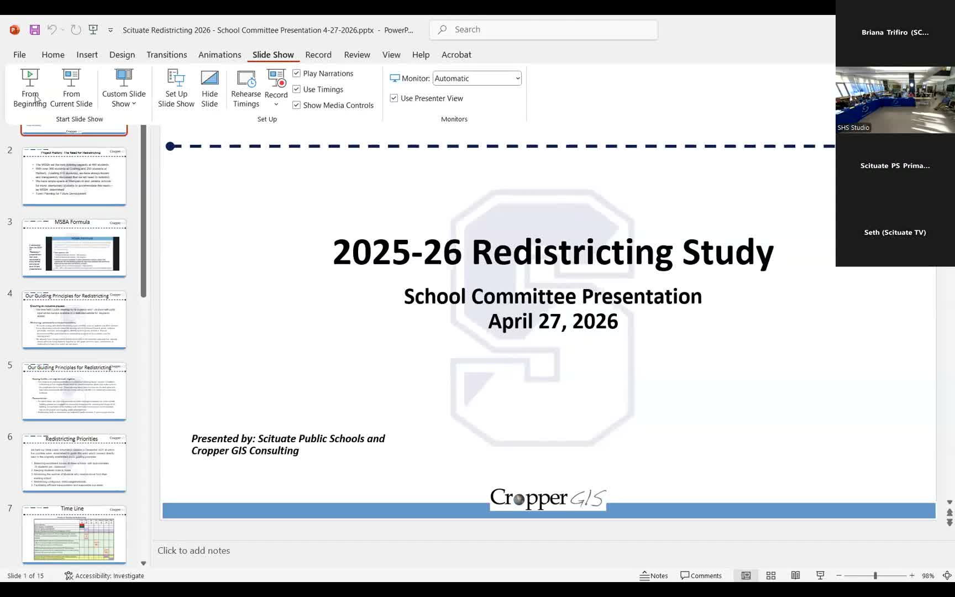
Task: Start Slide Show from status bar icon
Action: [820, 575]
